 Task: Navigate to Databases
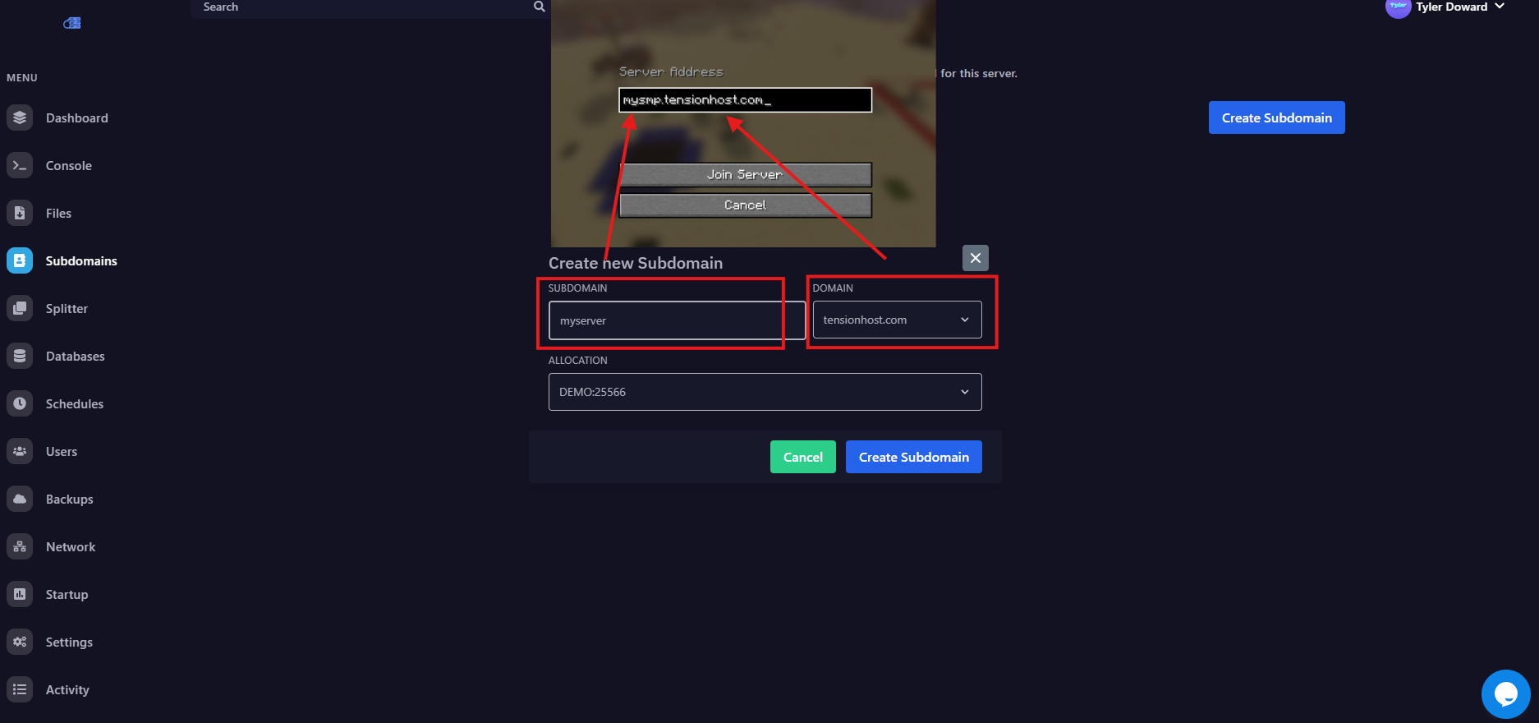coord(76,356)
